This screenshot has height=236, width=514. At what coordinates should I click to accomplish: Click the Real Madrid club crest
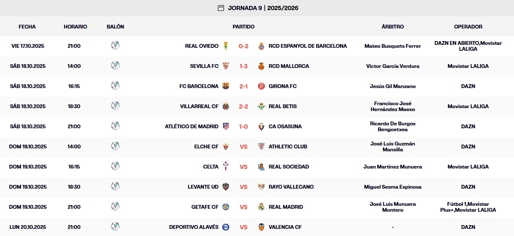[x=262, y=207]
